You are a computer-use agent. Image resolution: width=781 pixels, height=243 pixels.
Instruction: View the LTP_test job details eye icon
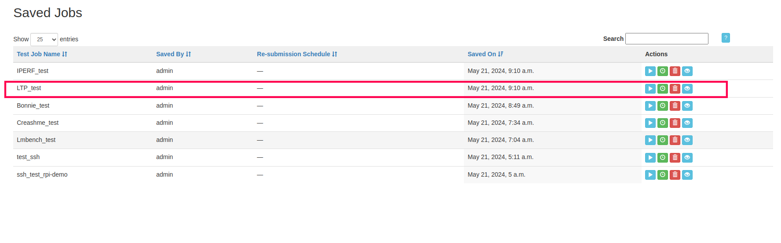click(x=687, y=89)
